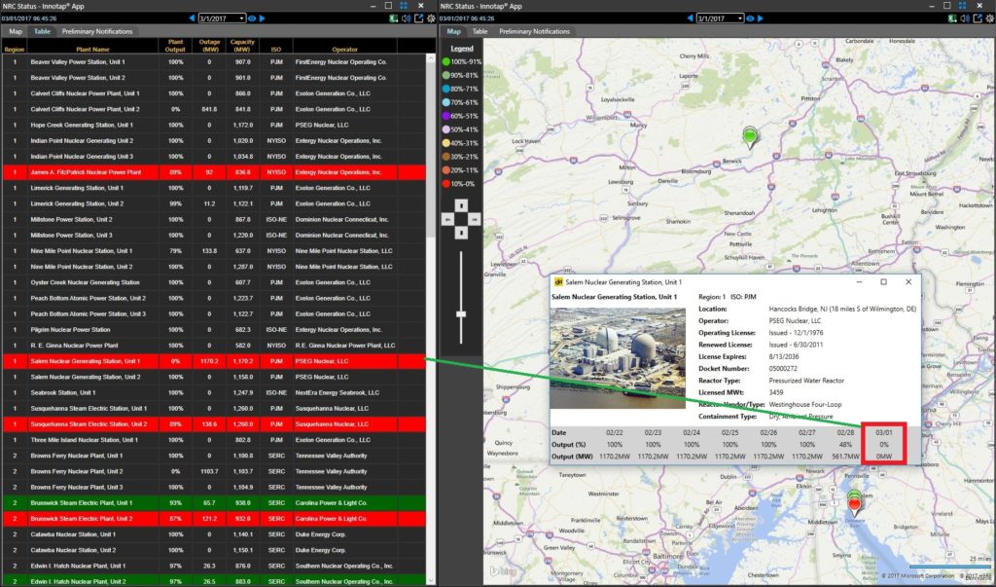This screenshot has width=996, height=587.
Task: Click green map pin near Berwick
Action: pyautogui.click(x=750, y=136)
